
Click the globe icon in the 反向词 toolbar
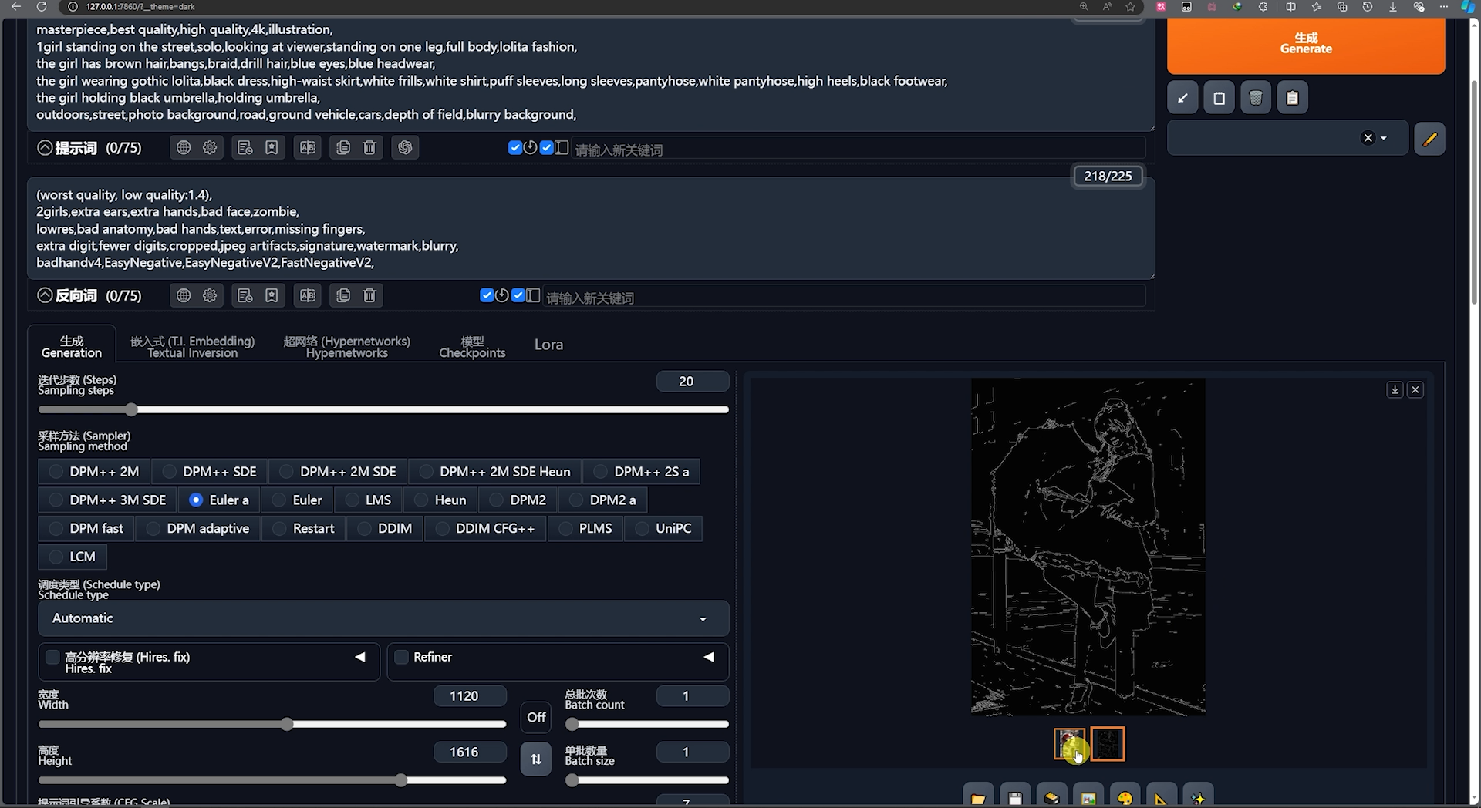click(x=184, y=295)
